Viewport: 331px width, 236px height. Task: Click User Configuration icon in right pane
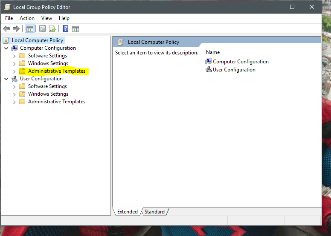tap(209, 69)
